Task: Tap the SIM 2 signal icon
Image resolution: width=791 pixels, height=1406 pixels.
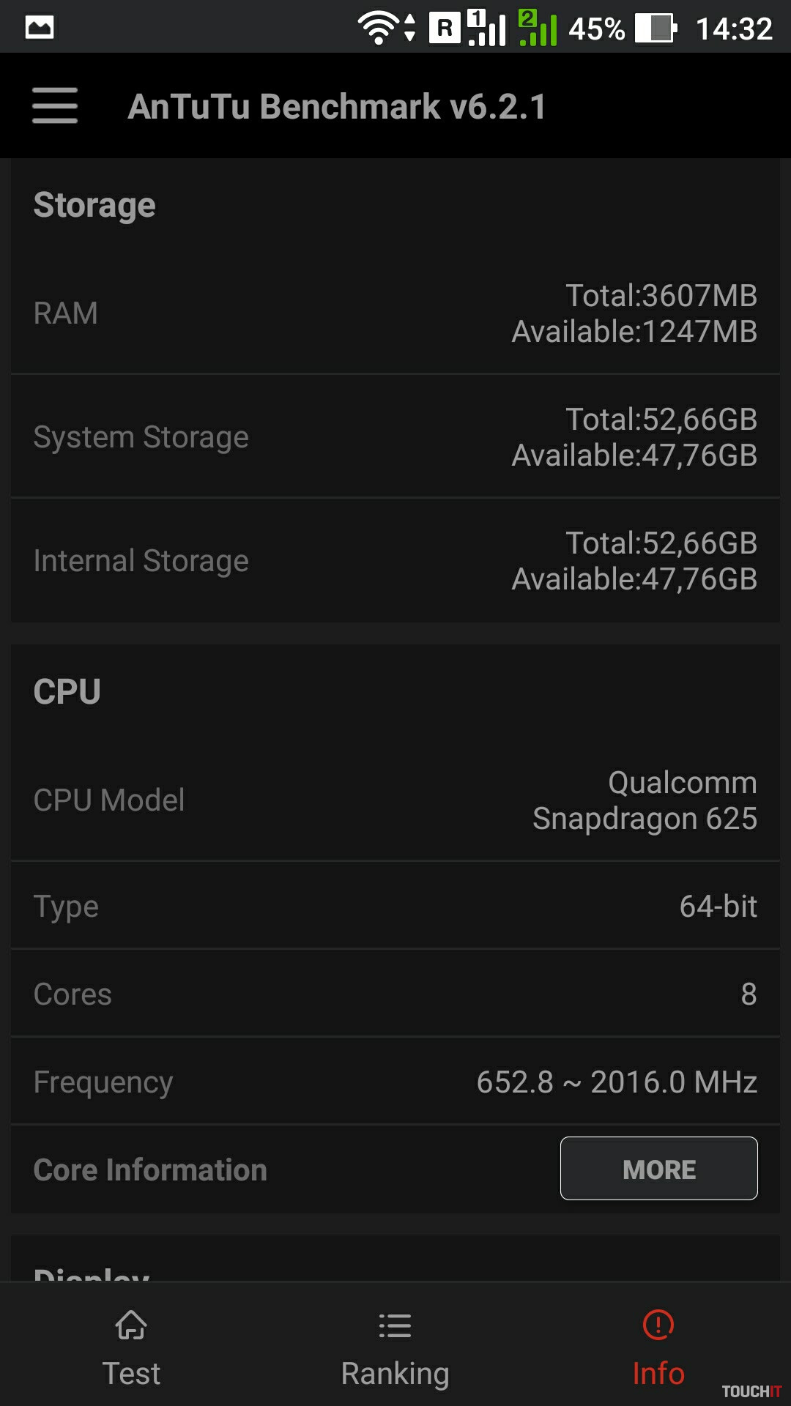Action: [x=538, y=29]
